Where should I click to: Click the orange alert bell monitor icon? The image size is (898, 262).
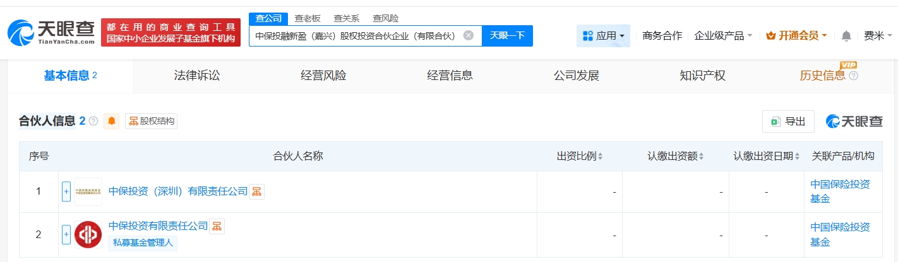112,122
